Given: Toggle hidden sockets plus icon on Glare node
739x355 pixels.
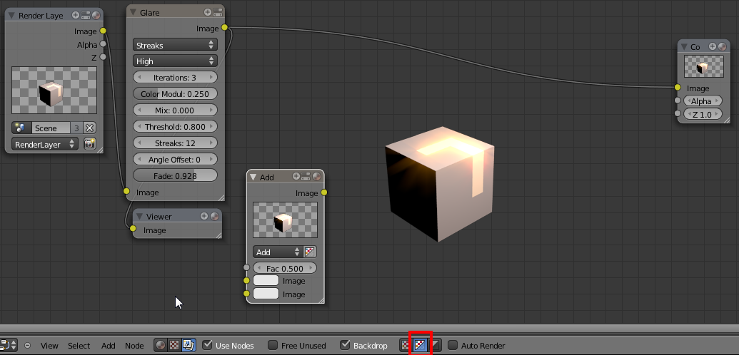Looking at the screenshot, I should [x=208, y=12].
